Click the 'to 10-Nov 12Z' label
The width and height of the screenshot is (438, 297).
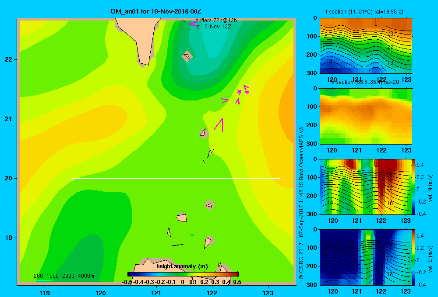pyautogui.click(x=213, y=27)
